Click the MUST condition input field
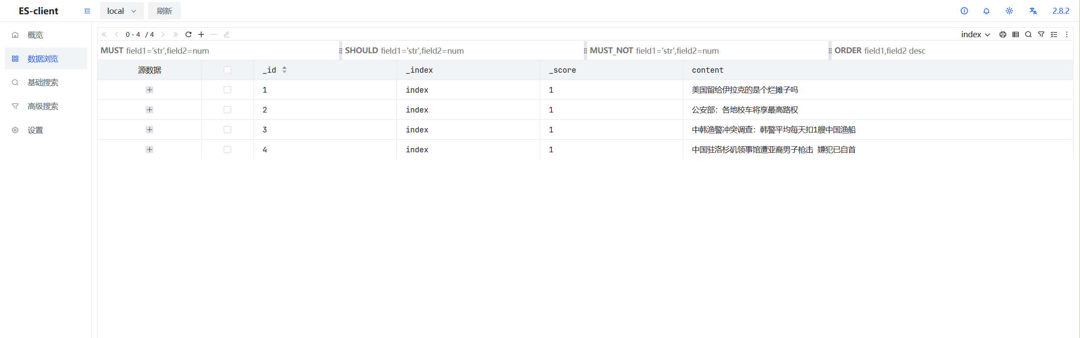This screenshot has width=1080, height=338. tap(230, 51)
